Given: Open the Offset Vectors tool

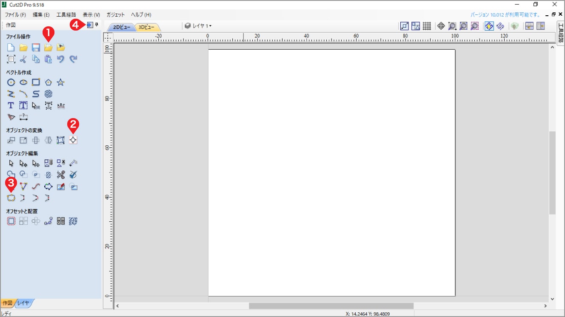Looking at the screenshot, I should tap(11, 221).
